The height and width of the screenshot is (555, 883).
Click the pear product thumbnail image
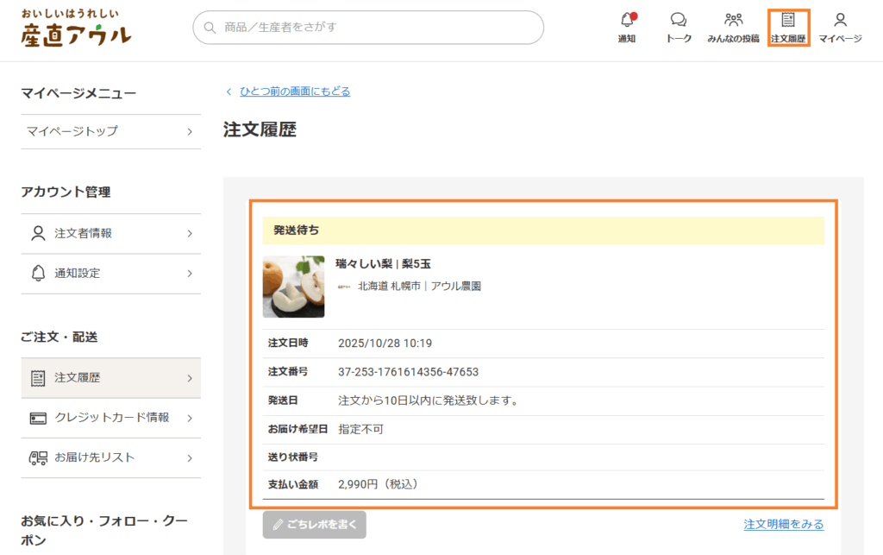click(x=293, y=287)
